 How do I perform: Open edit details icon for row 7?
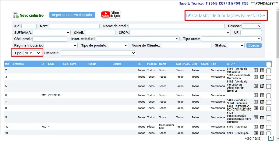tap(256, 102)
